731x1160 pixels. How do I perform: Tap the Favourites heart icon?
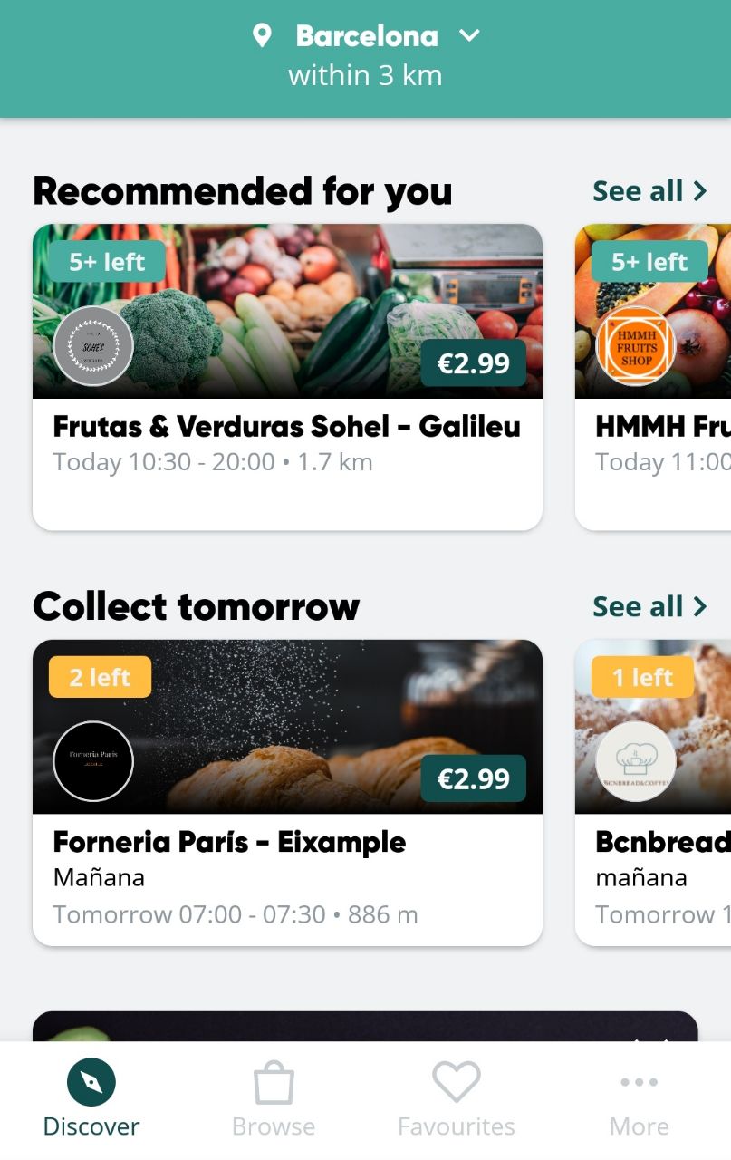pyautogui.click(x=456, y=1082)
